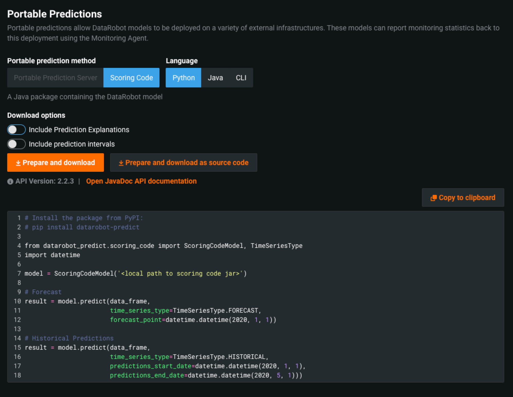Click the predictions_end_date code line
Screen dimensions: 513x397
pos(206,375)
